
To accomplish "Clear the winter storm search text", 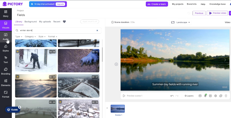I will tap(97, 30).
